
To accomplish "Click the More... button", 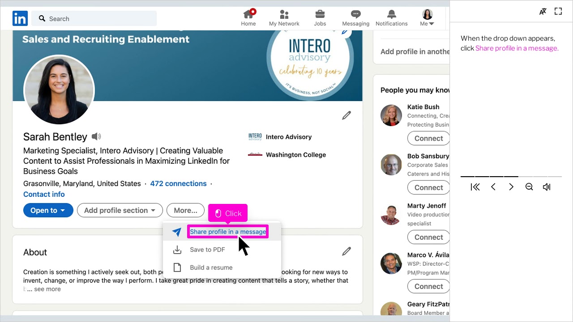I will (185, 210).
